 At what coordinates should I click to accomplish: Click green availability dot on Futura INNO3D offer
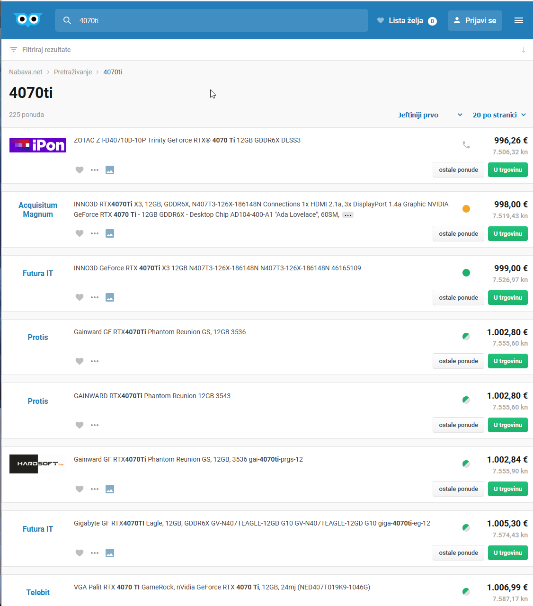466,273
